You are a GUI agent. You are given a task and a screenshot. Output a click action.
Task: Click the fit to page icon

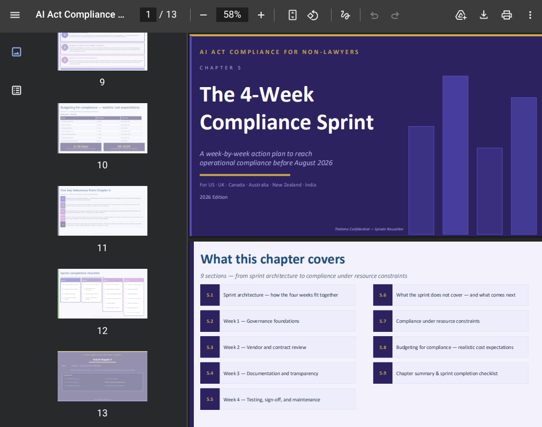tap(293, 15)
